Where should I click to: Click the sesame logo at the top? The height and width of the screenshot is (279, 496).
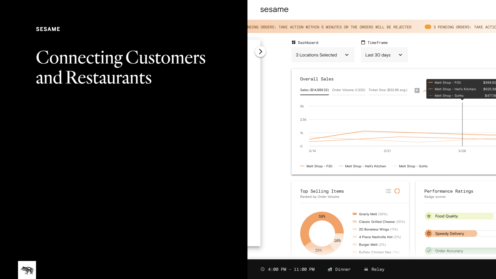[274, 10]
